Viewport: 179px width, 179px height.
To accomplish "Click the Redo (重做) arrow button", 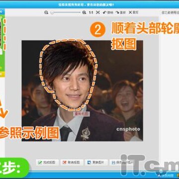I will 120,12.
